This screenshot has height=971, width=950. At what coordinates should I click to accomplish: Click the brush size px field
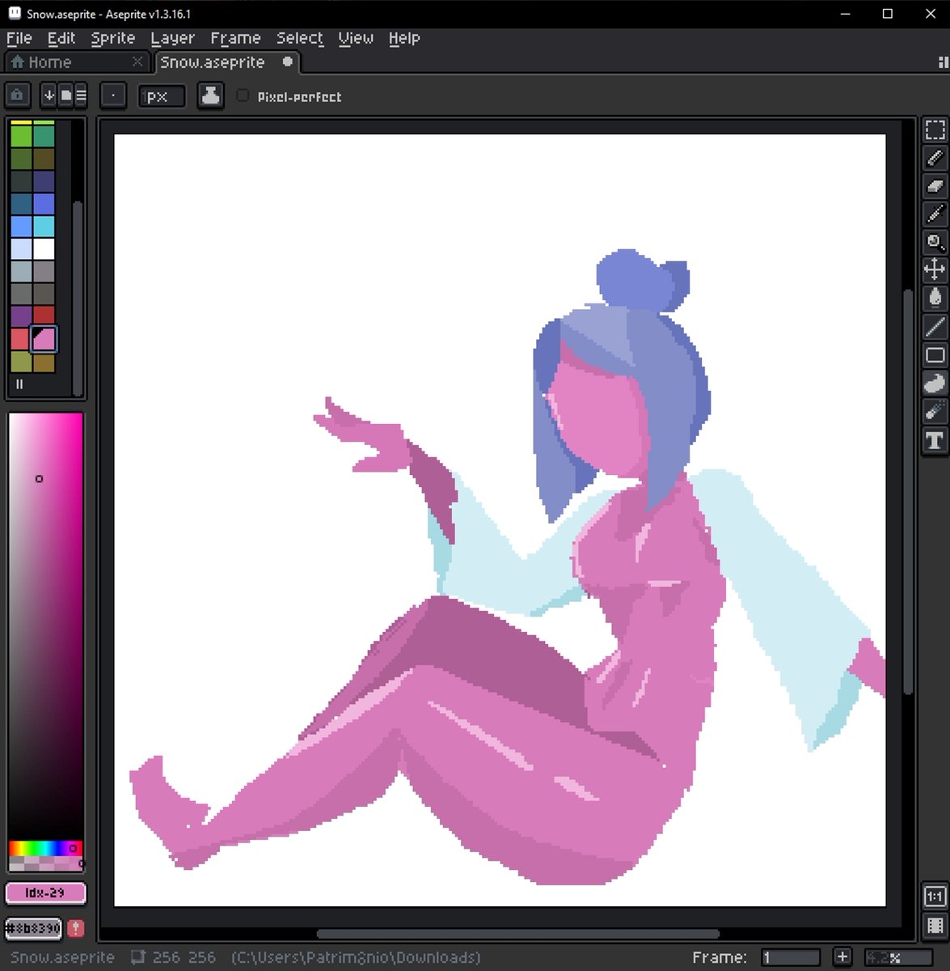(x=162, y=95)
